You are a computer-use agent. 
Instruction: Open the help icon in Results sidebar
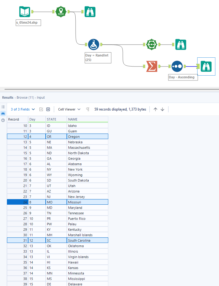coord(3,120)
